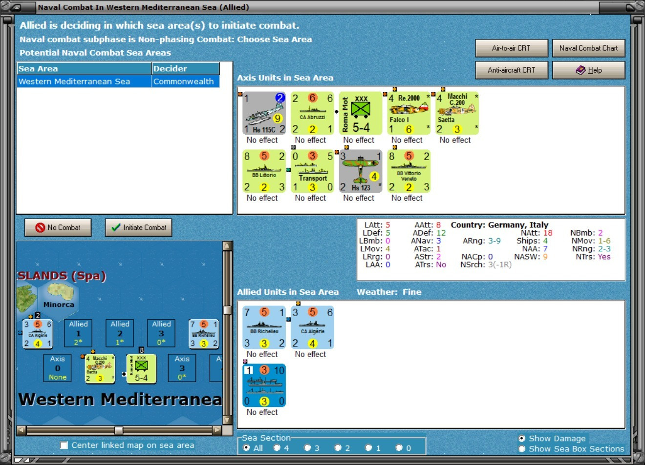Click the Commonwealth decider cell

tap(186, 81)
